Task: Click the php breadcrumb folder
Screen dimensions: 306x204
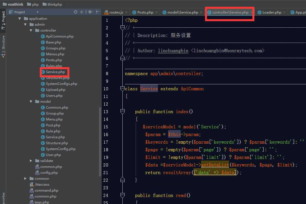Action: (x=33, y=4)
